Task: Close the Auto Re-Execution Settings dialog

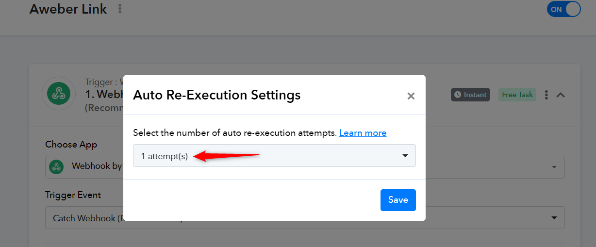Action: [x=411, y=96]
